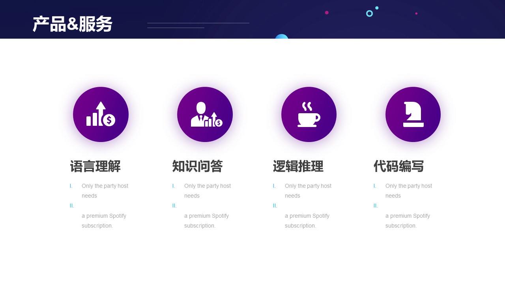Select the 语言理解 heading
The image size is (505, 284).
[95, 166]
